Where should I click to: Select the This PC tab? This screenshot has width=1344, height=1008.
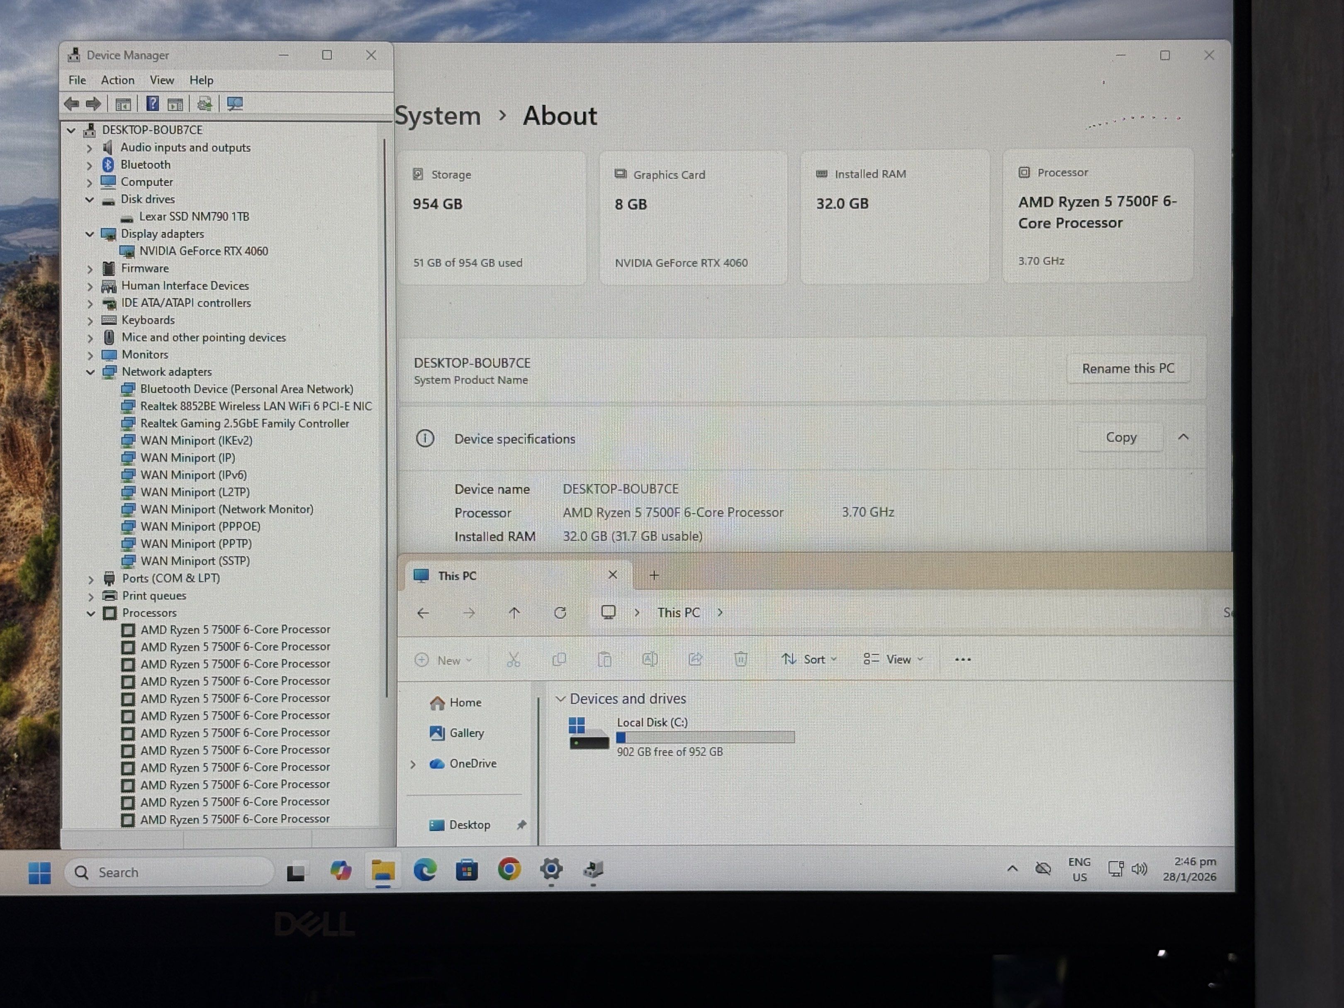(x=457, y=575)
